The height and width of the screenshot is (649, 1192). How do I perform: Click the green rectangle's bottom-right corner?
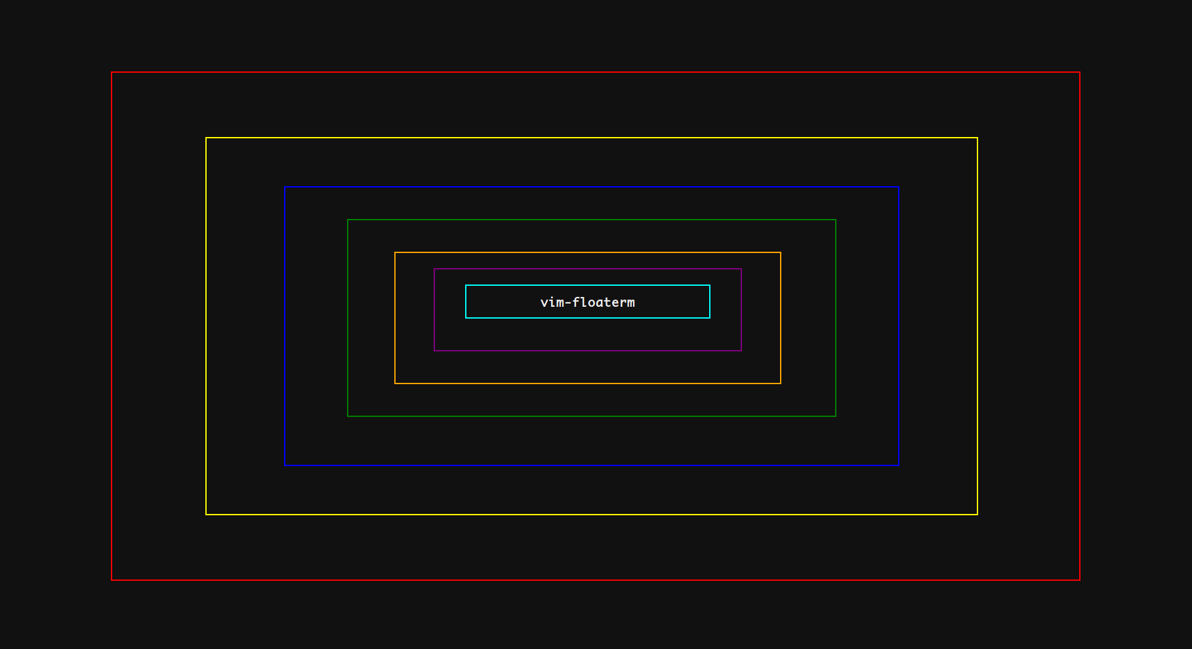coord(836,415)
